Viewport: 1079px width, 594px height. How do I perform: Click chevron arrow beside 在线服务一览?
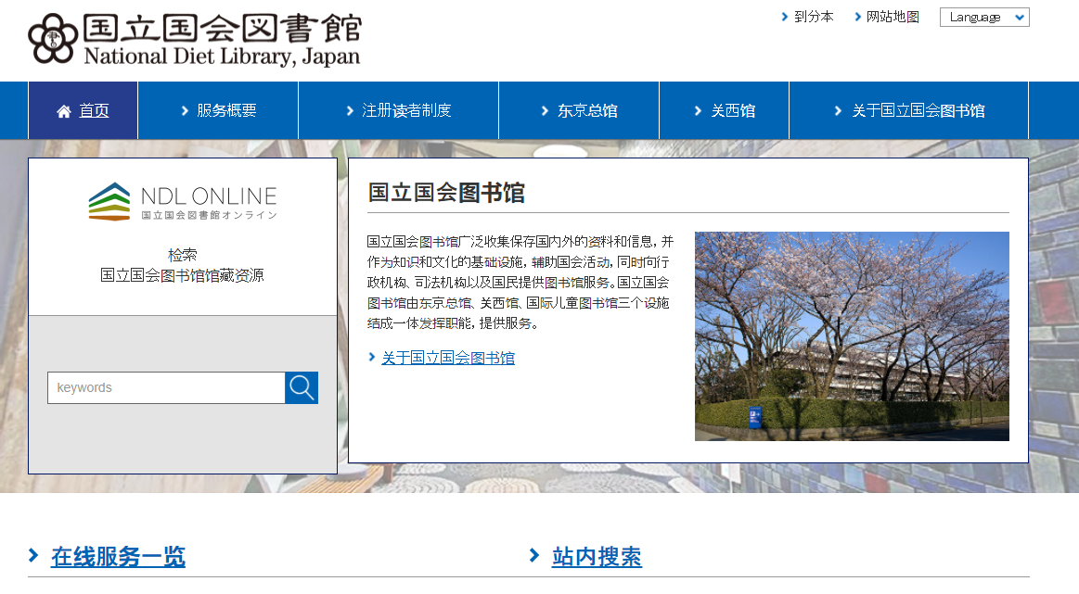(33, 555)
